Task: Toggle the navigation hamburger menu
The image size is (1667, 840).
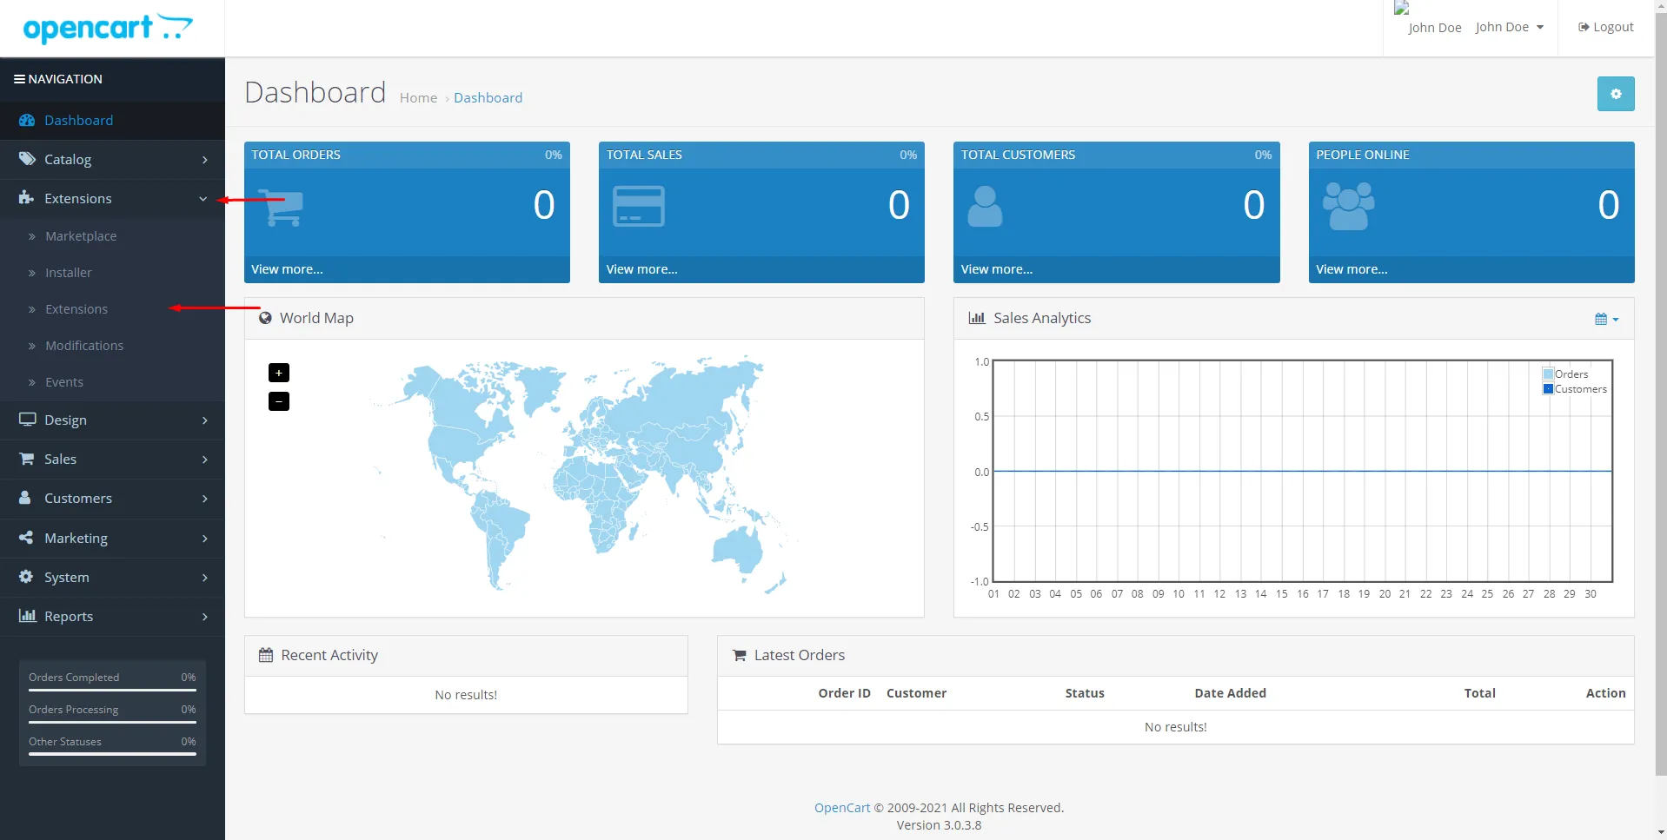Action: coord(19,79)
